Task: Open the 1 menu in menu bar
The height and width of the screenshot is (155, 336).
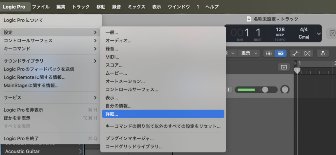Action: point(198,7)
